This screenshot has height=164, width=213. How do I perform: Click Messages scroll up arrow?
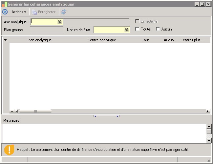click(209, 126)
